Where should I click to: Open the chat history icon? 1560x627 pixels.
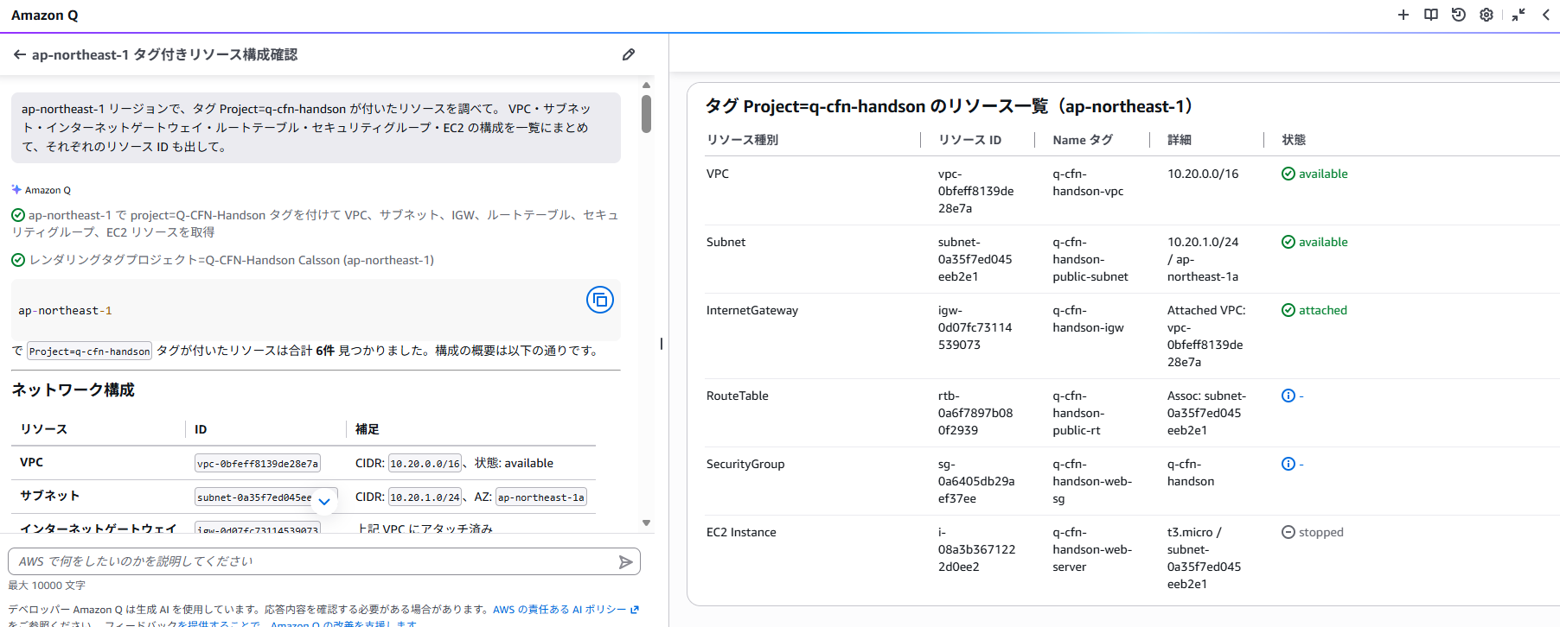click(1459, 15)
